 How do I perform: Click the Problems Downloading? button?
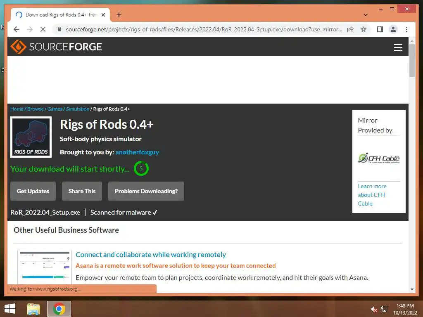click(x=146, y=191)
